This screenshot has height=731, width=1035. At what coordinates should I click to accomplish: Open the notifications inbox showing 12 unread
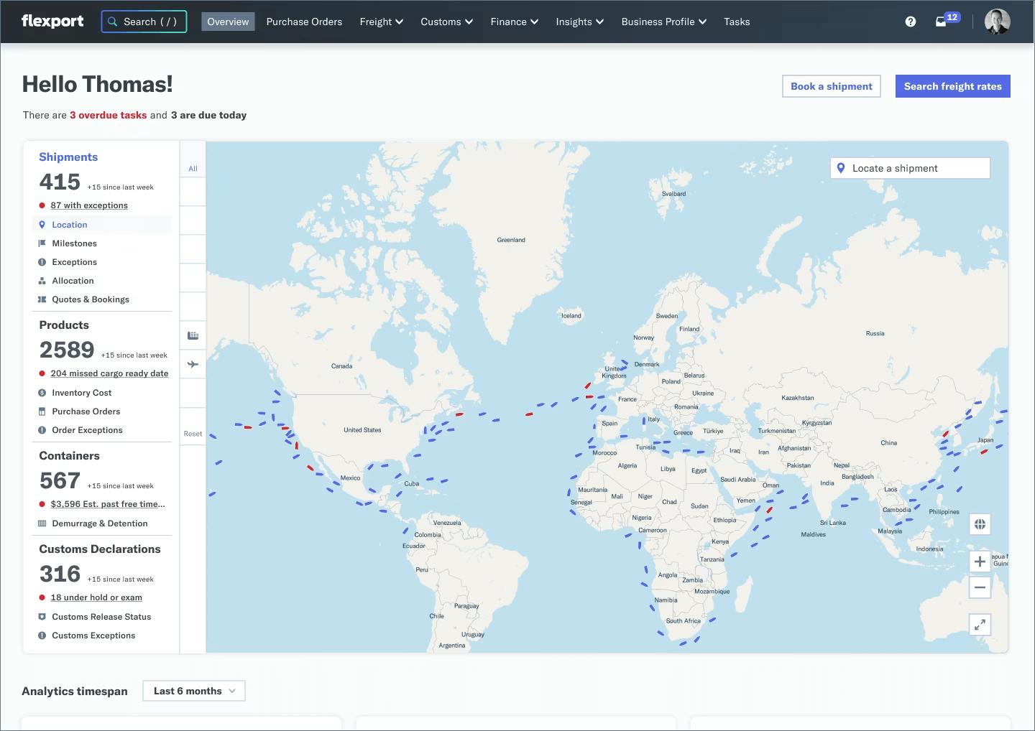[x=942, y=22]
